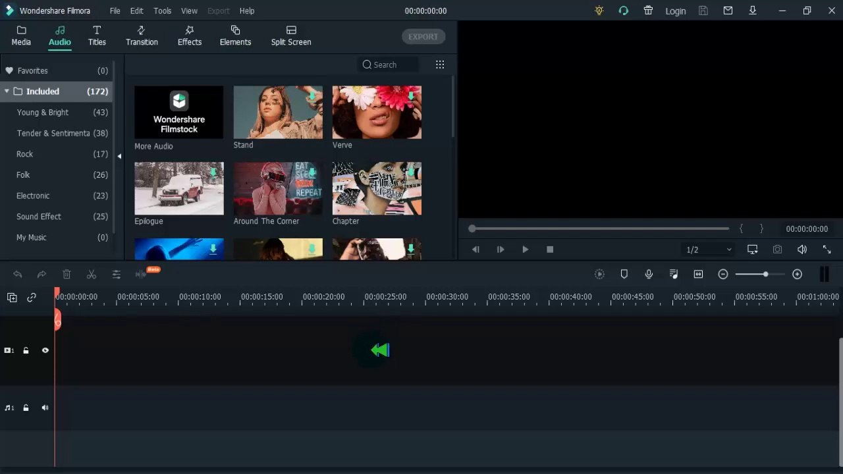Click the delete trash icon
This screenshot has height=474, width=843.
point(67,274)
